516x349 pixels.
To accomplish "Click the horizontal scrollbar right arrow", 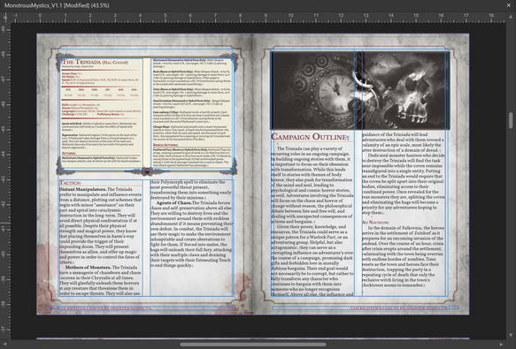I will pos(501,345).
